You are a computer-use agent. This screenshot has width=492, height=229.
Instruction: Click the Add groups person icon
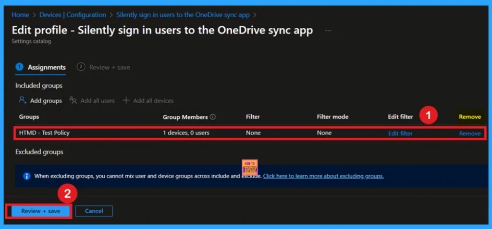coord(23,100)
